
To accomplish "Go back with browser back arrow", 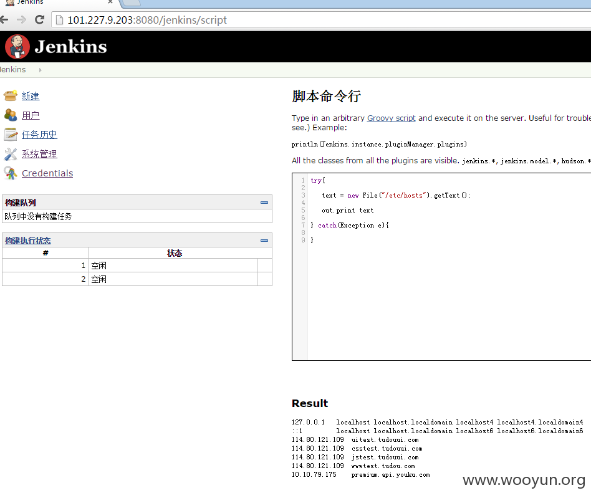I will pyautogui.click(x=4, y=19).
